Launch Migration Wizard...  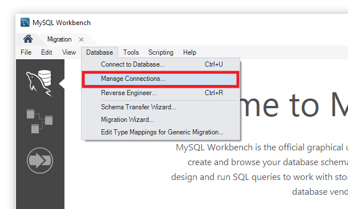coord(161,120)
